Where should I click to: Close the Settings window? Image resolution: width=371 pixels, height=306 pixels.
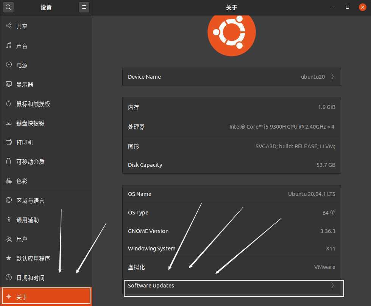point(363,7)
